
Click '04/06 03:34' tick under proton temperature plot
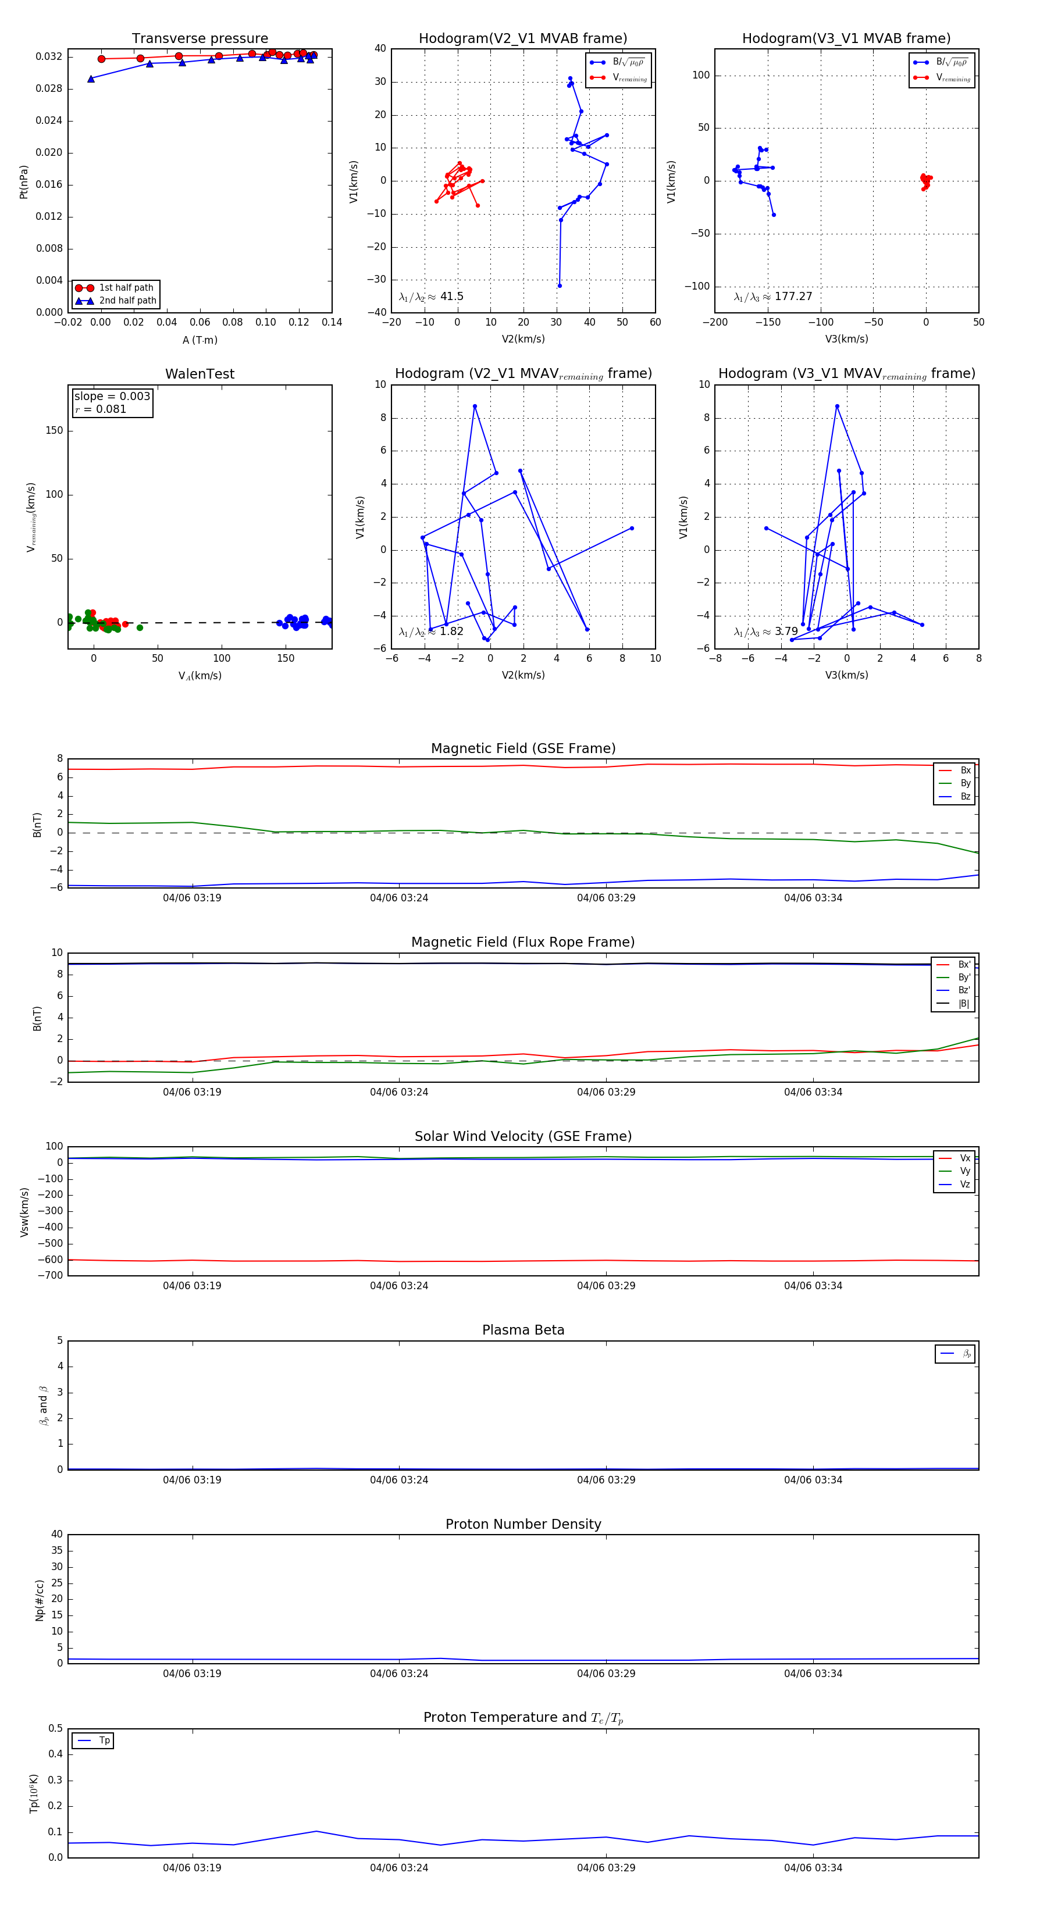click(x=813, y=1868)
